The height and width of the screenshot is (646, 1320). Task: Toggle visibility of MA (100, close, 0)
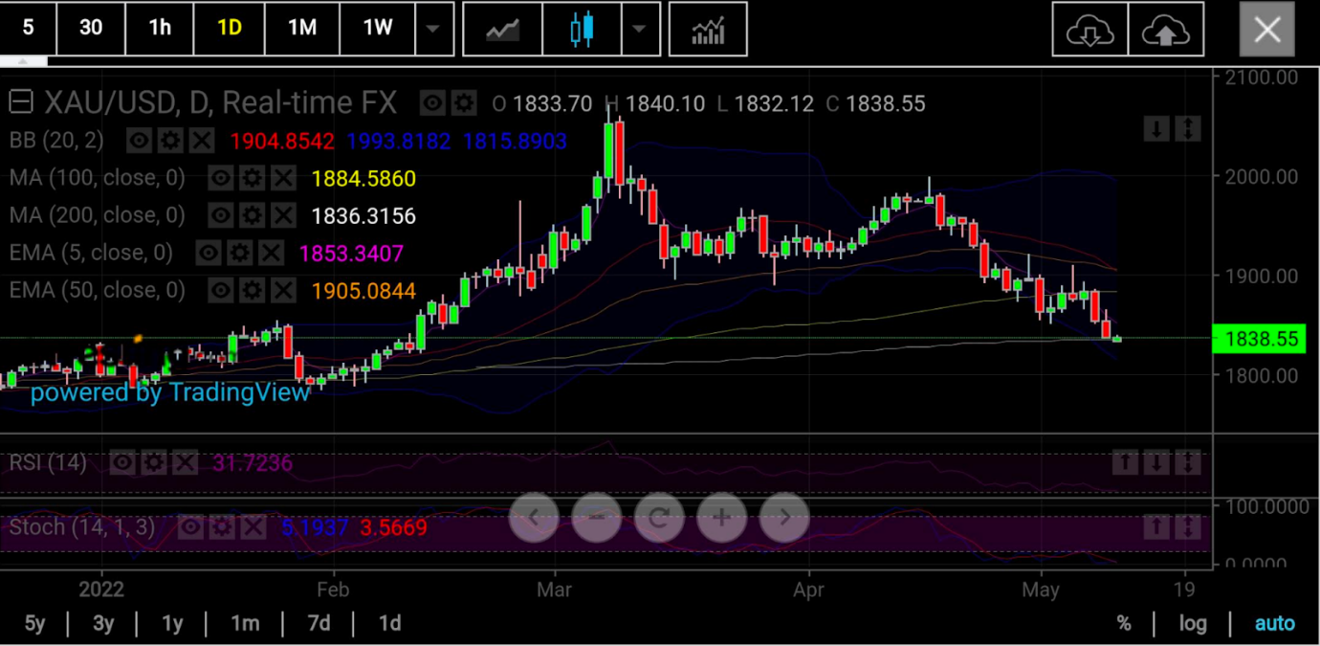click(222, 178)
